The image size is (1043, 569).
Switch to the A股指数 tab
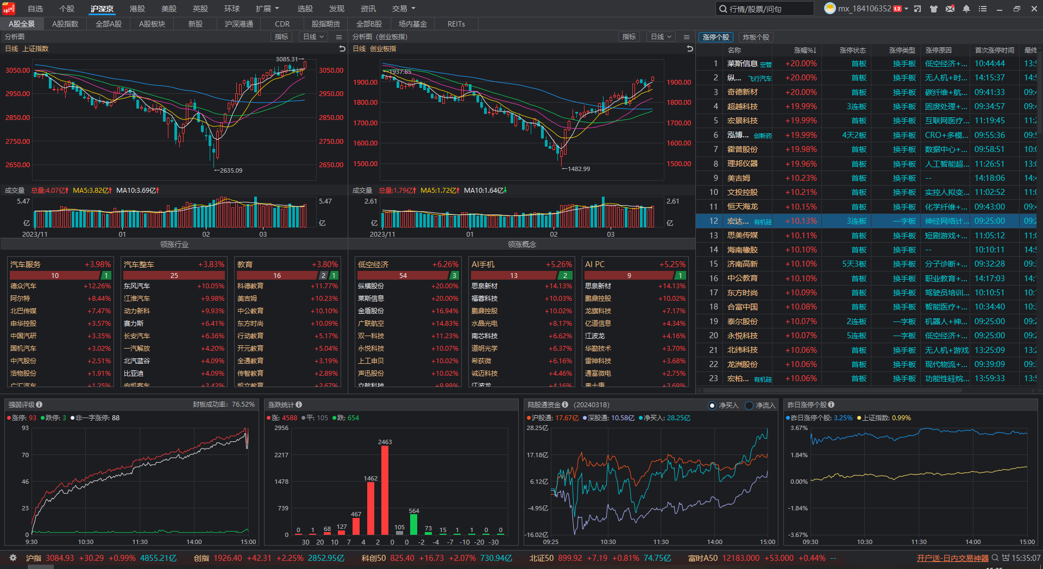click(65, 24)
